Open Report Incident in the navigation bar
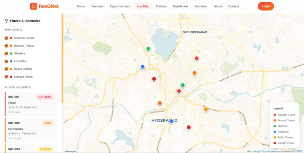The image size is (304, 153). coord(120,6)
